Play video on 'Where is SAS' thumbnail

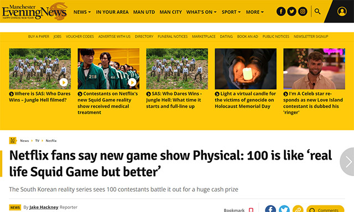pyautogui.click(x=64, y=82)
